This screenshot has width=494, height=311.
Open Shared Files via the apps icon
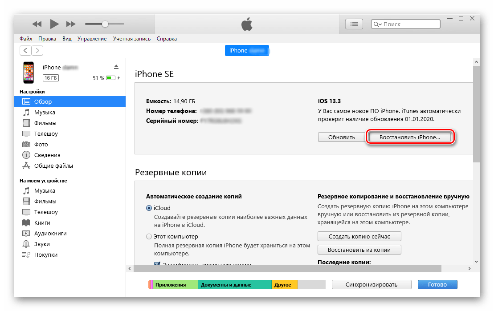pyautogui.click(x=26, y=166)
